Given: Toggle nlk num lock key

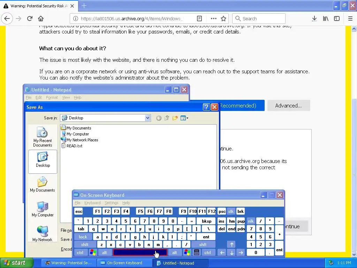Looking at the screenshot, I should [x=251, y=221].
